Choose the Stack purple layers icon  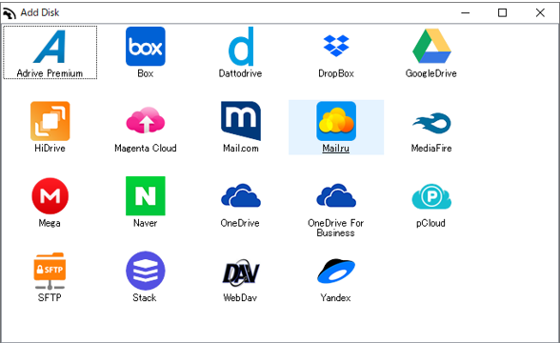point(146,271)
